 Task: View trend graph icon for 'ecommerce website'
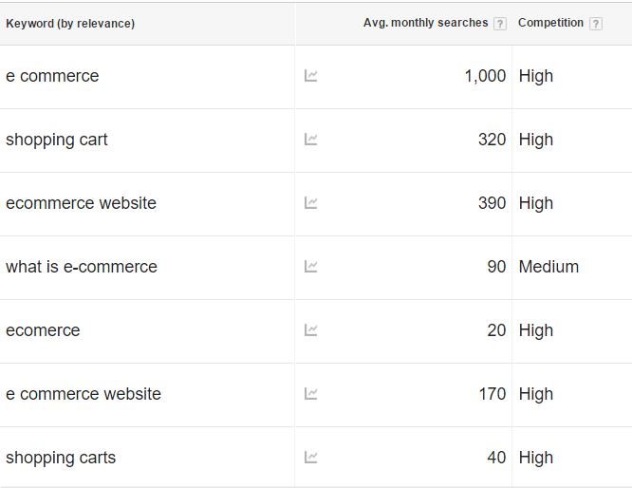pos(310,203)
